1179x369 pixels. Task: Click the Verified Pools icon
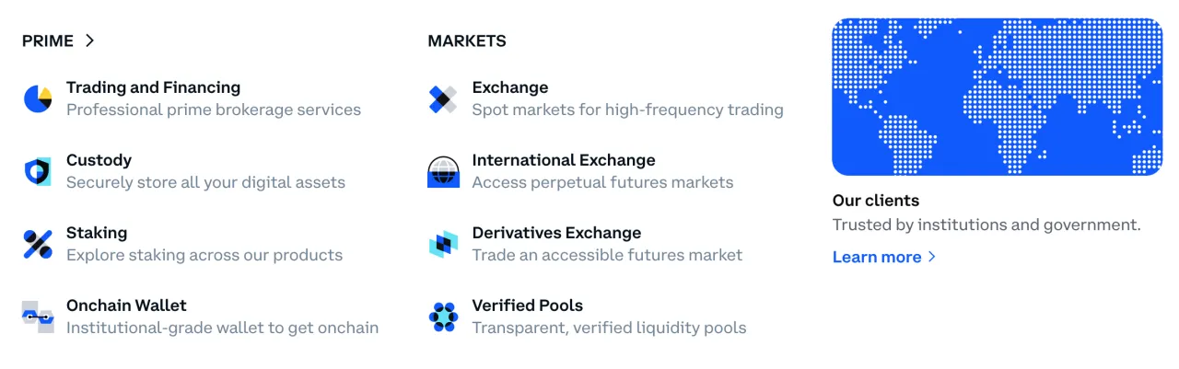tap(443, 317)
